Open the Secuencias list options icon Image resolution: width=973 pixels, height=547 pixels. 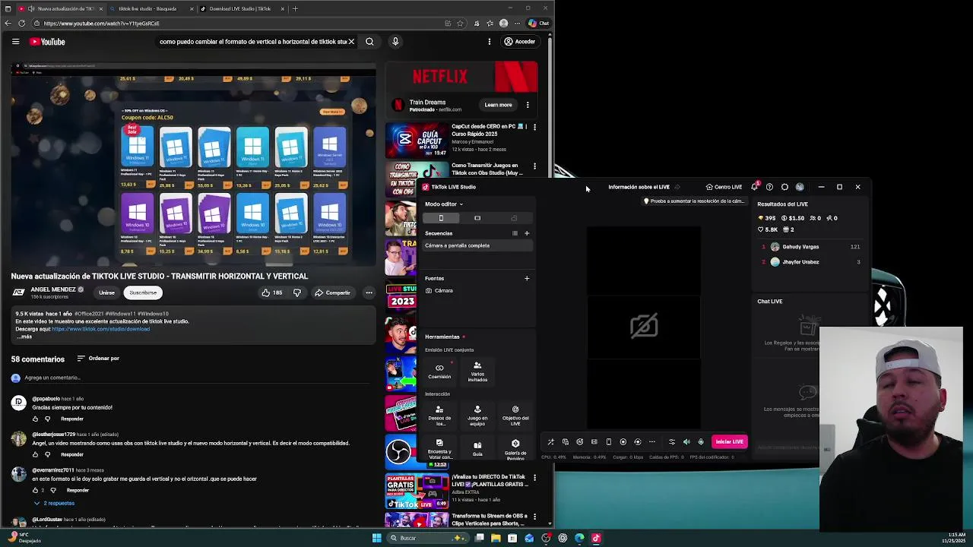(515, 233)
